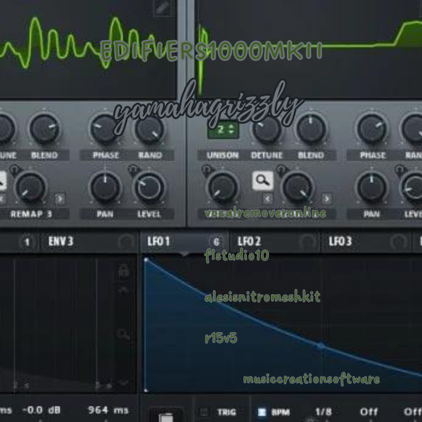Screen dimensions: 422x422
Task: Click the right oscillator PHASE knob
Action: (372, 129)
